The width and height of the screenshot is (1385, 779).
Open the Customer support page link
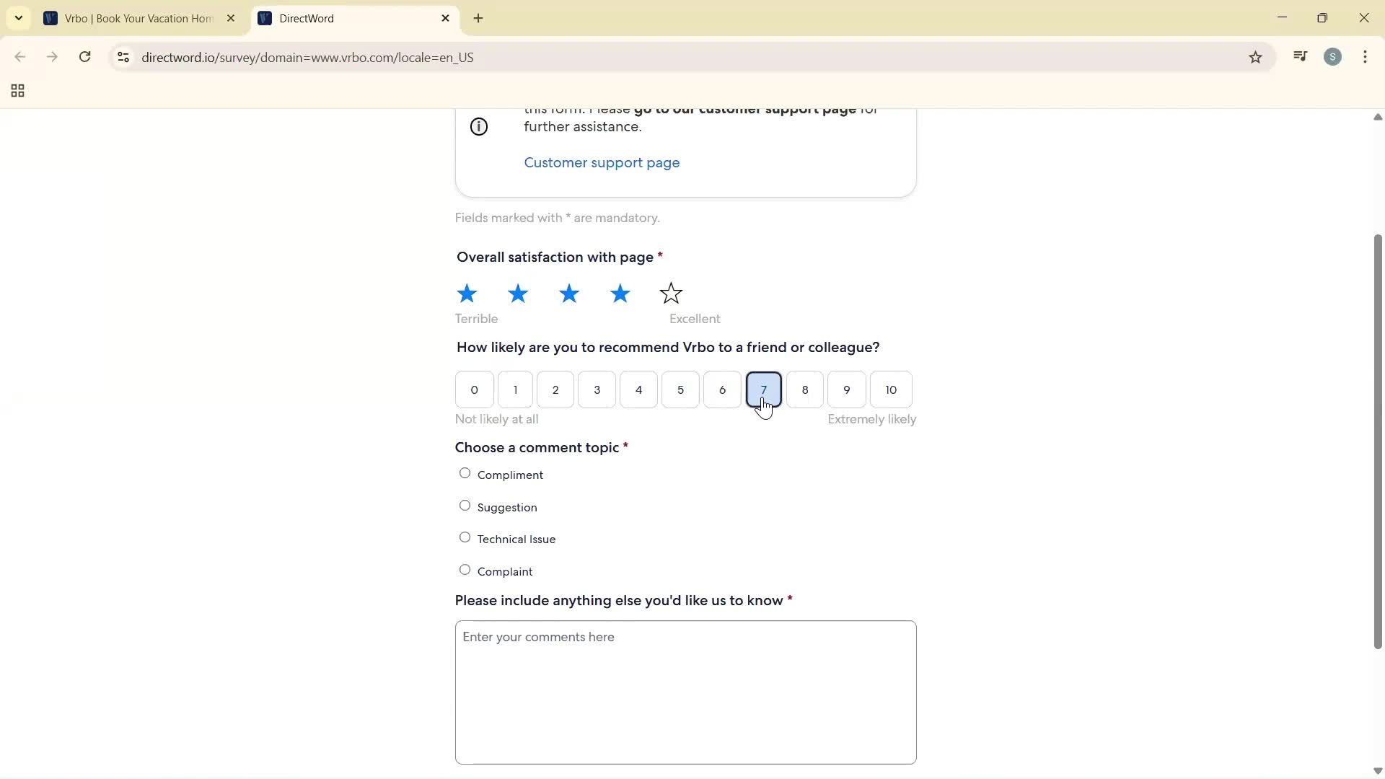click(x=602, y=162)
